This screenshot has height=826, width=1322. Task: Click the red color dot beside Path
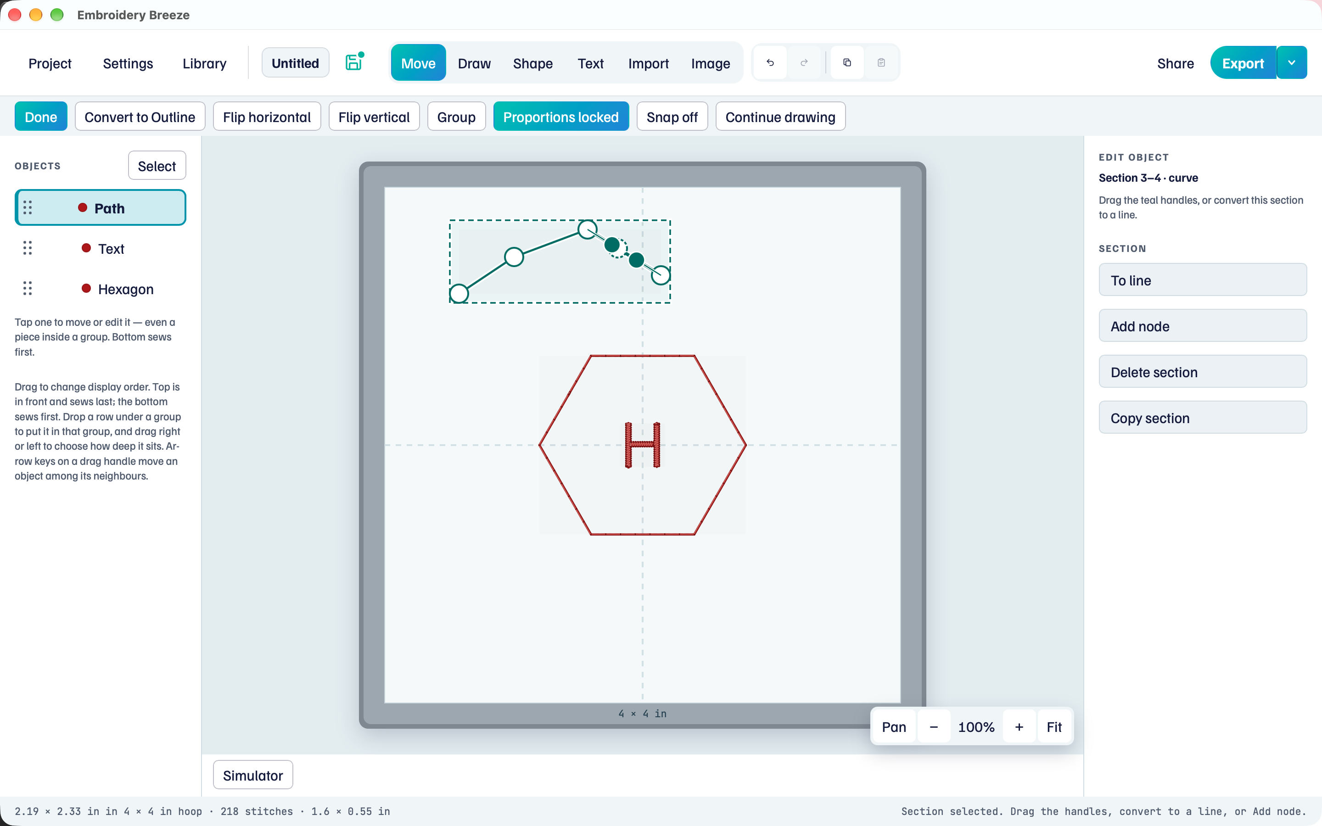click(83, 207)
